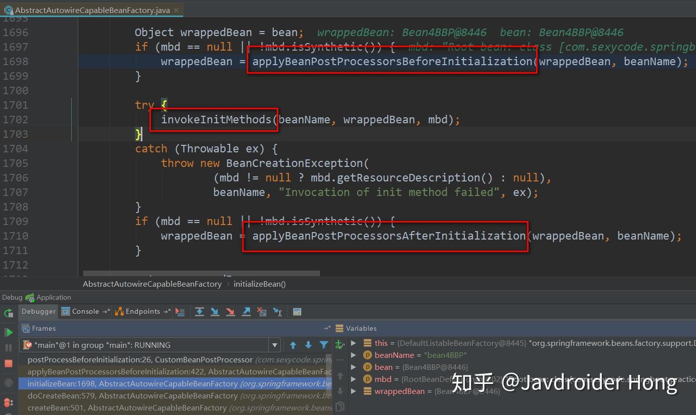The width and height of the screenshot is (696, 415).
Task: Open the Endpoints tab
Action: tap(142, 311)
